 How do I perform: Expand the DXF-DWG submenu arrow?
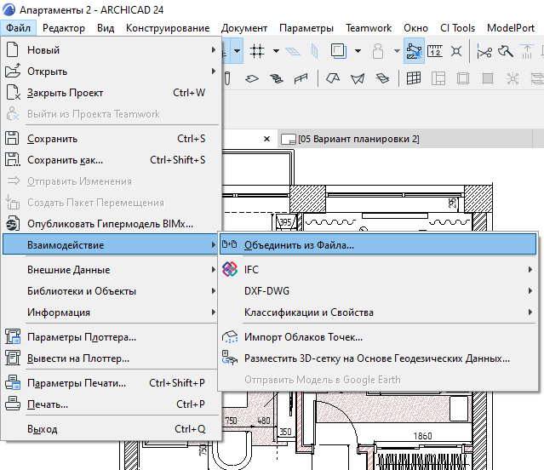(x=530, y=290)
